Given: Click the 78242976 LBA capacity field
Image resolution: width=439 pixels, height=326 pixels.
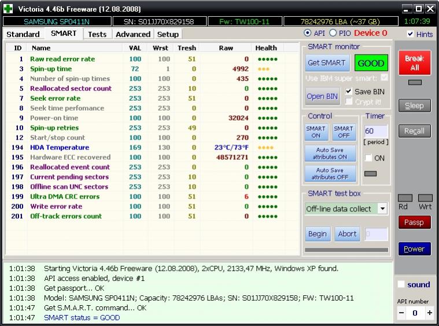Looking at the screenshot, I should (x=341, y=21).
